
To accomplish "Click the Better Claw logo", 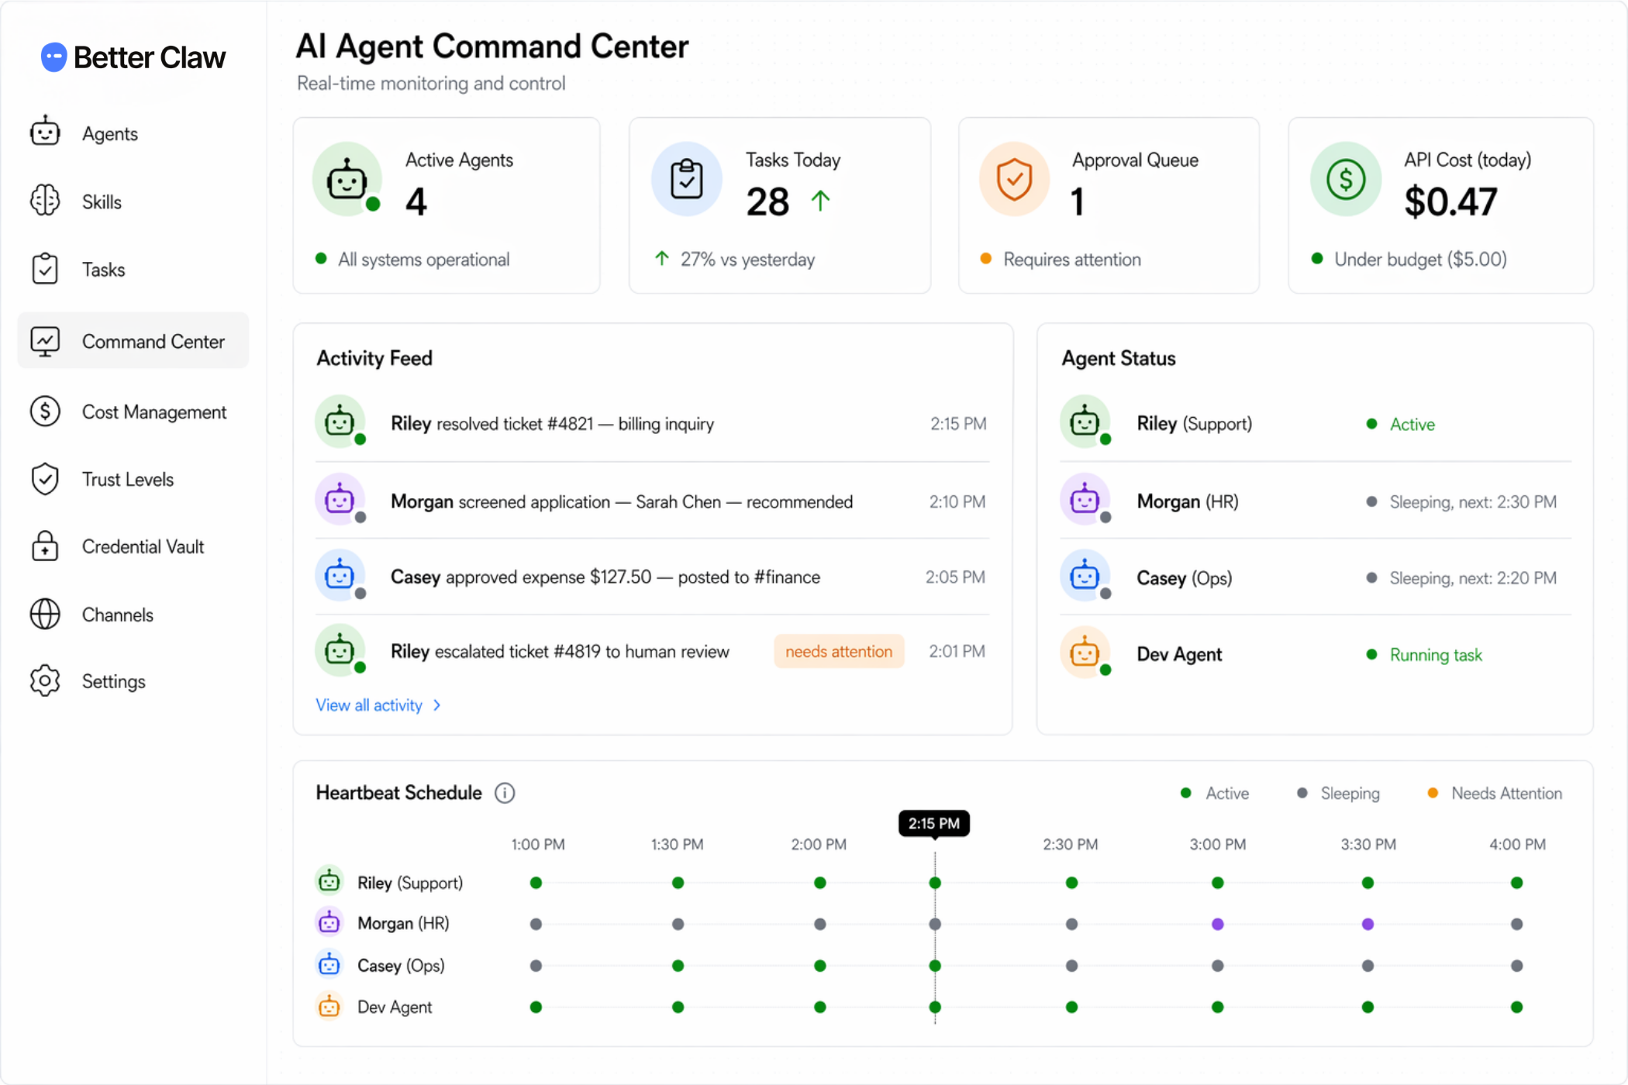I will click(132, 57).
